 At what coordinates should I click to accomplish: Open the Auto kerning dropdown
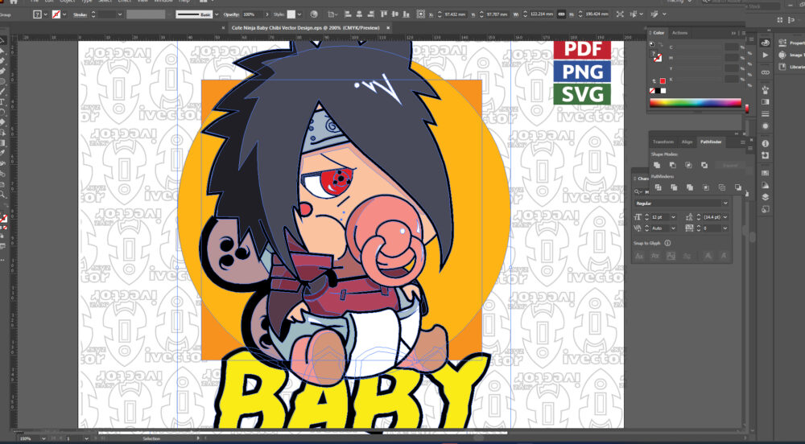click(x=674, y=228)
